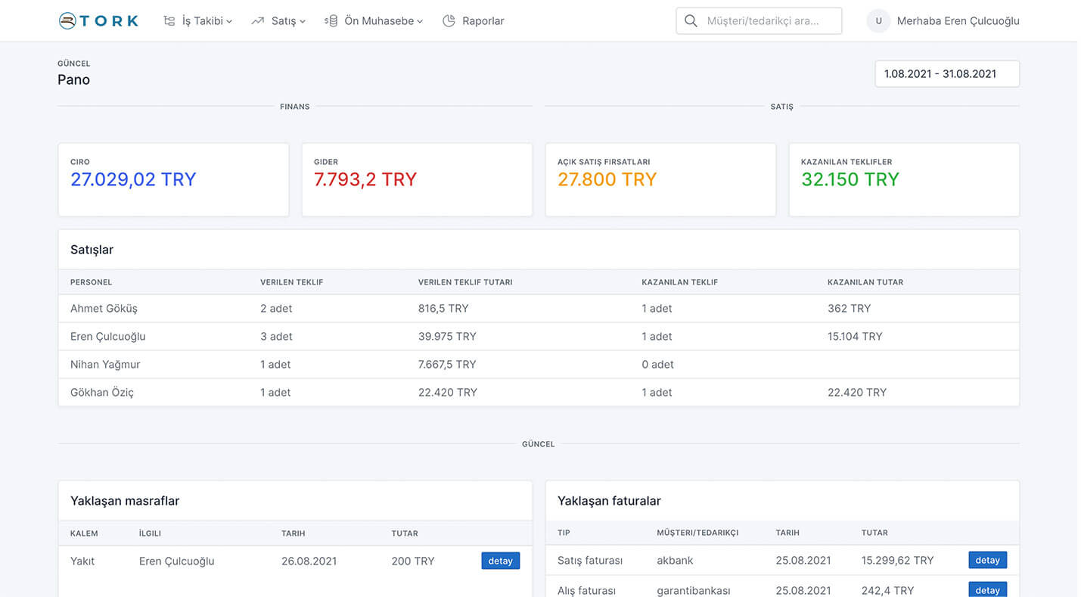Click the Personel column header
Image resolution: width=1081 pixels, height=597 pixels.
(91, 282)
